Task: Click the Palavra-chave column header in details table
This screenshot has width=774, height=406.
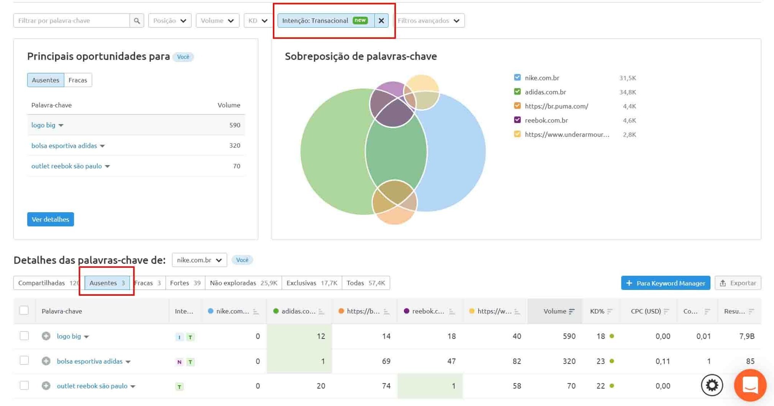Action: pos(62,311)
